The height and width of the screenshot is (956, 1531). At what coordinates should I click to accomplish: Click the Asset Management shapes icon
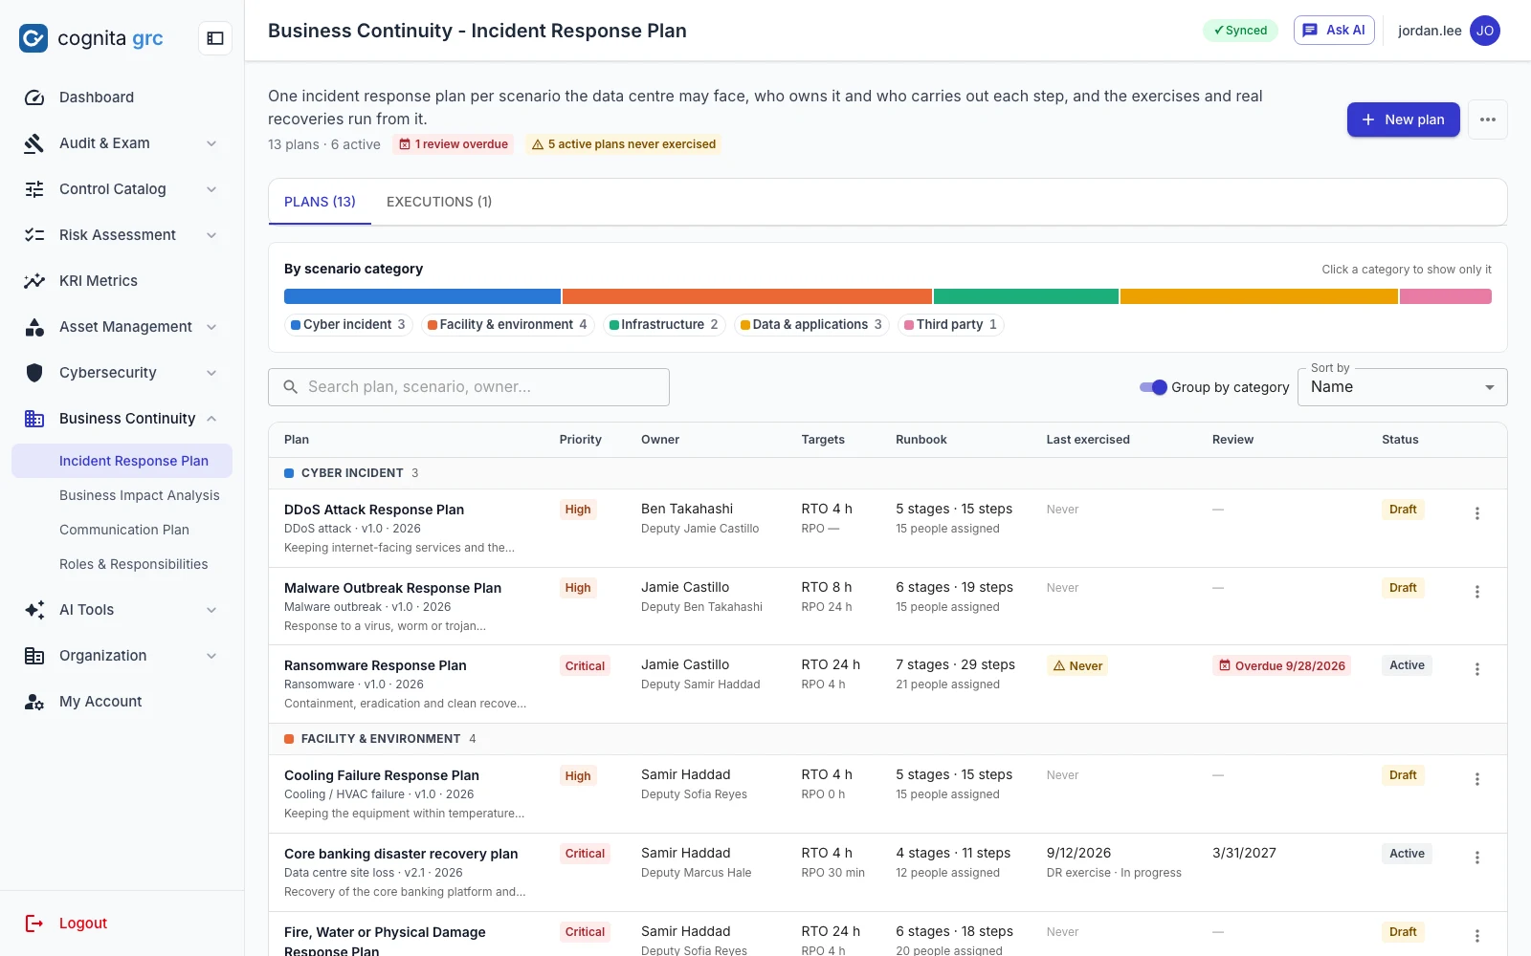(34, 327)
